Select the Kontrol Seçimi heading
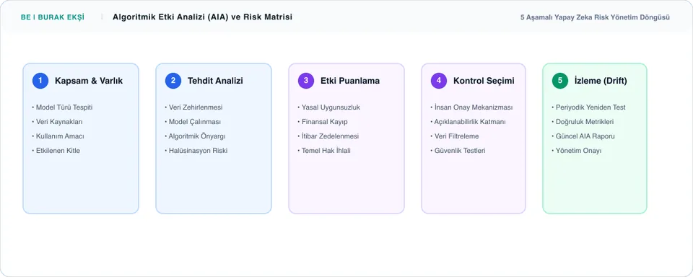This screenshot has height=277, width=693. pyautogui.click(x=484, y=81)
